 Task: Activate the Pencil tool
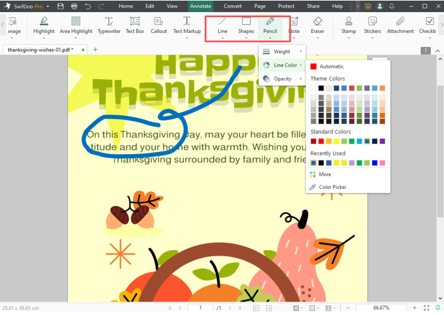coord(270,25)
